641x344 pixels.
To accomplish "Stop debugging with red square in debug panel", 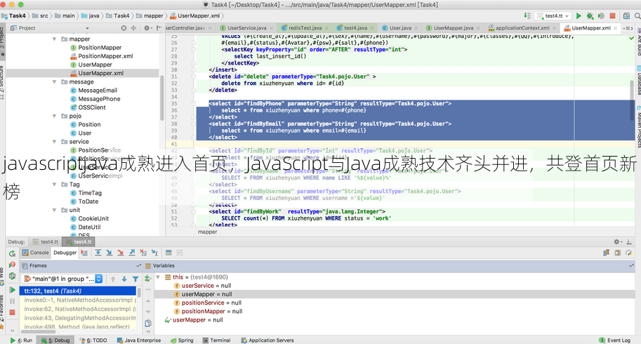I will (x=12, y=312).
